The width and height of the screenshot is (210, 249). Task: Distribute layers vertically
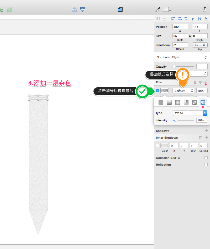[x=165, y=19]
